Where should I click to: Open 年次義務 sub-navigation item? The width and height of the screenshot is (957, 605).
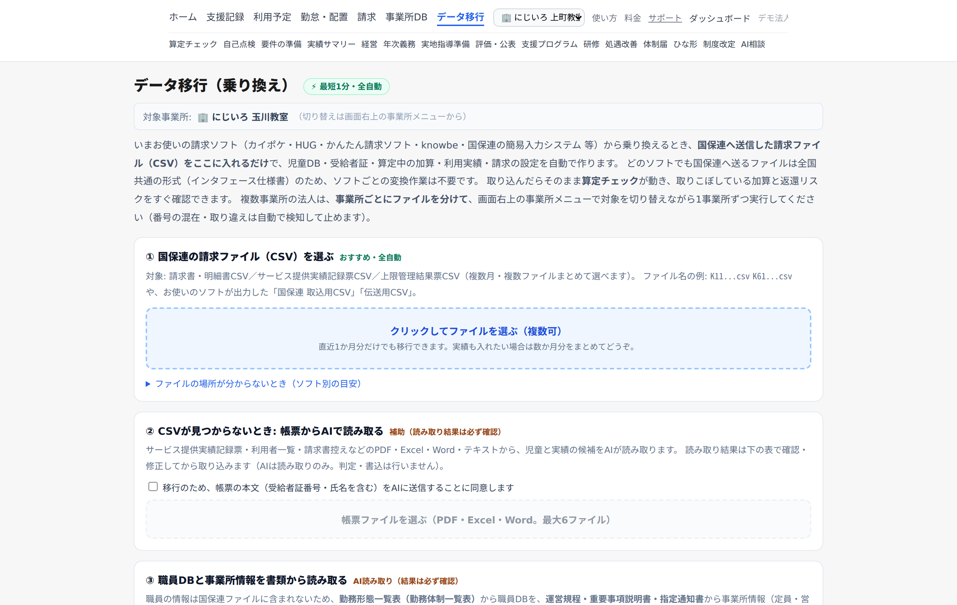(399, 44)
